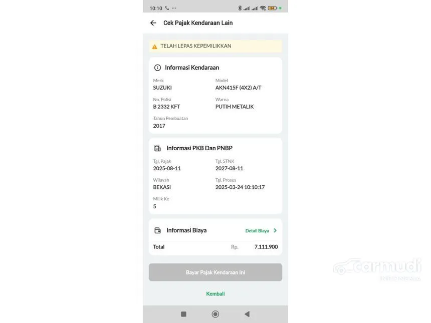The width and height of the screenshot is (431, 323).
Task: Click the warning triangle icon
Action: (155, 47)
